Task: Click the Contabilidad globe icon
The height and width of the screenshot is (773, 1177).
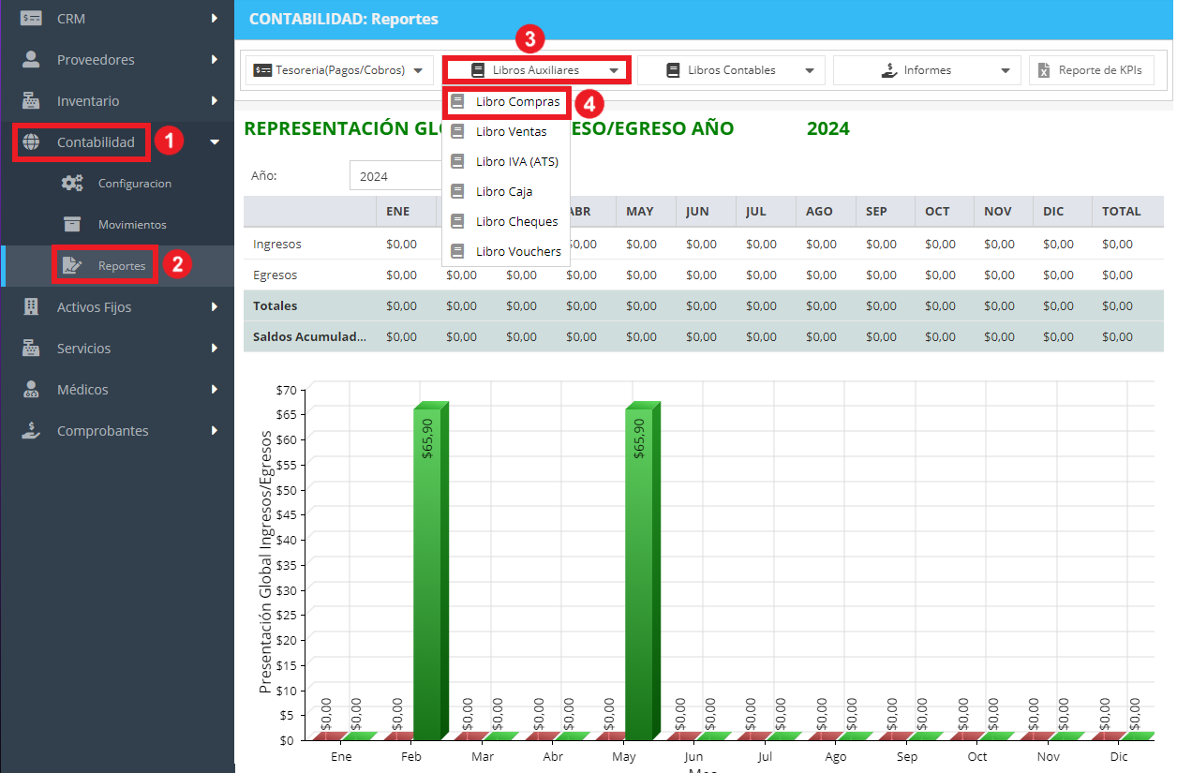Action: [x=31, y=142]
